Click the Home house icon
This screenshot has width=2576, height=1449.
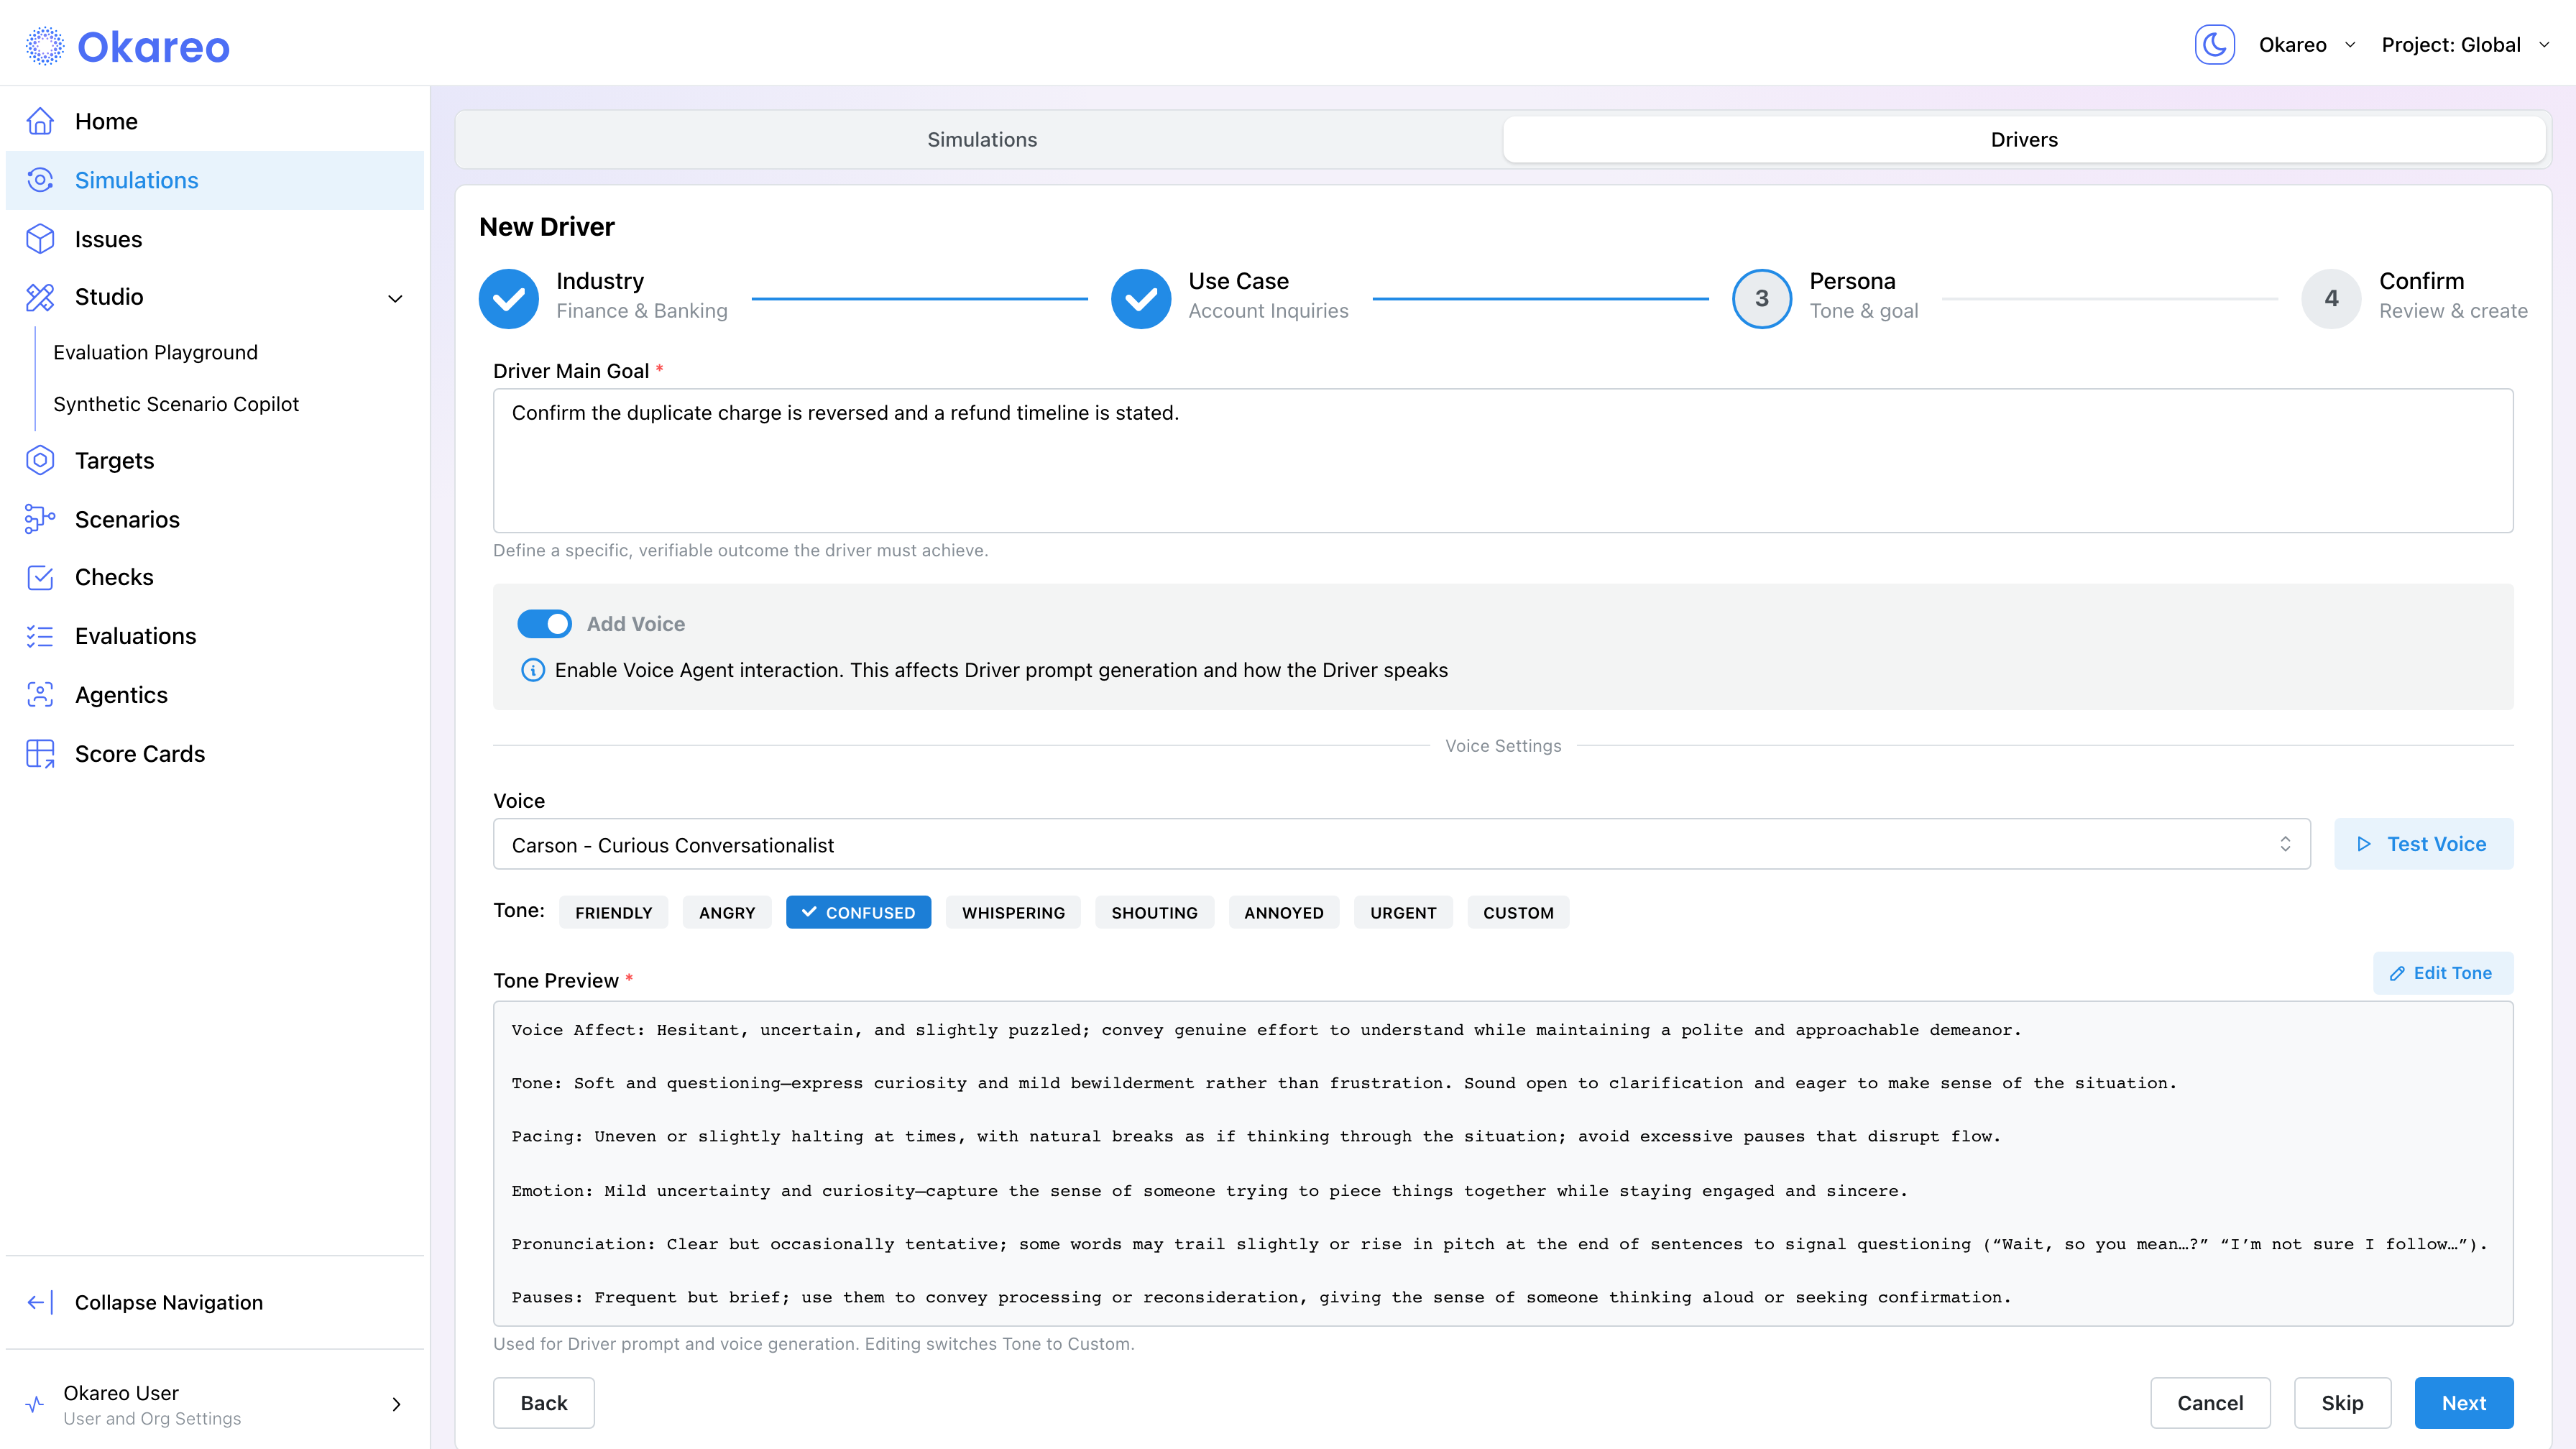[x=40, y=121]
